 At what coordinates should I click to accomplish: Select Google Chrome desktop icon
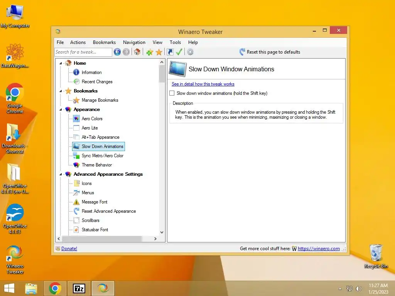tap(15, 98)
